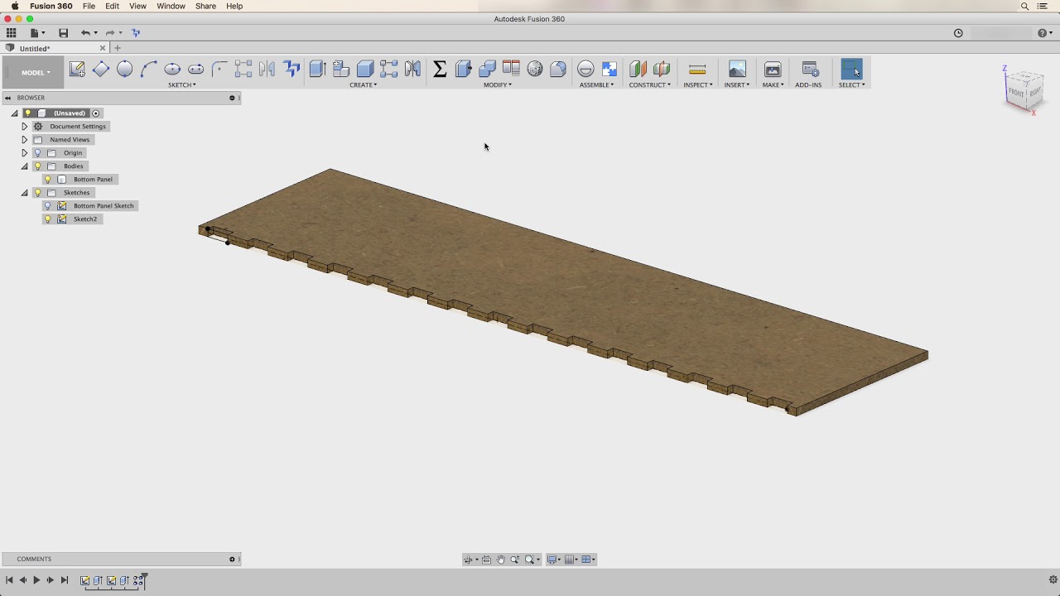
Task: Select the Untitled* document tab
Action: 55,48
